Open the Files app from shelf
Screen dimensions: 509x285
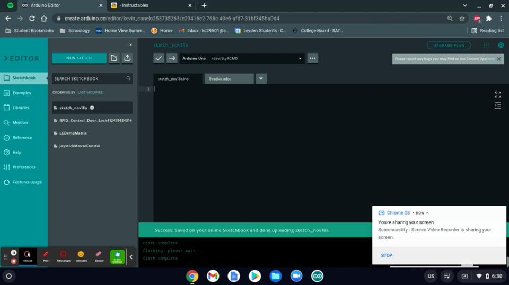point(276,276)
